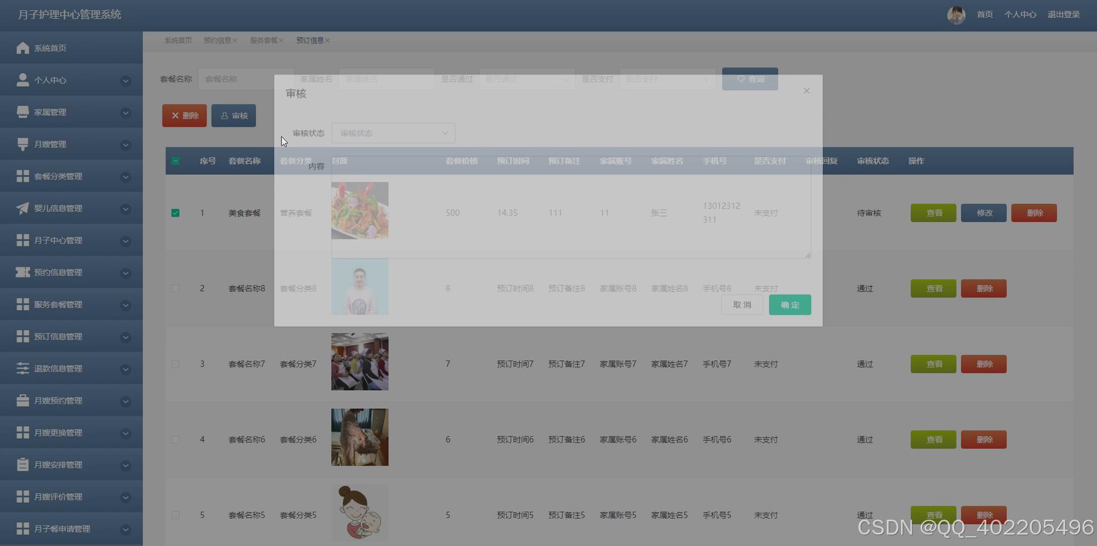Open the 审核状态 dropdown in dialog
1097x546 pixels.
pos(393,133)
